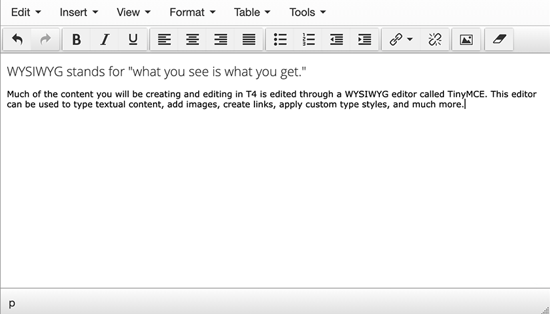Decrease indent of paragraph
The height and width of the screenshot is (314, 550).
click(x=337, y=40)
